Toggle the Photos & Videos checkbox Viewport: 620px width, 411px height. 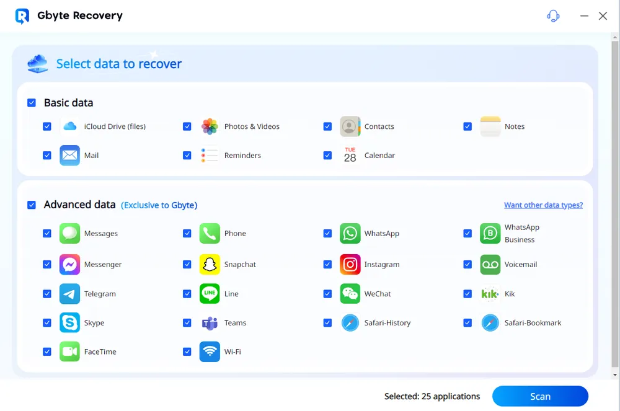coord(187,126)
